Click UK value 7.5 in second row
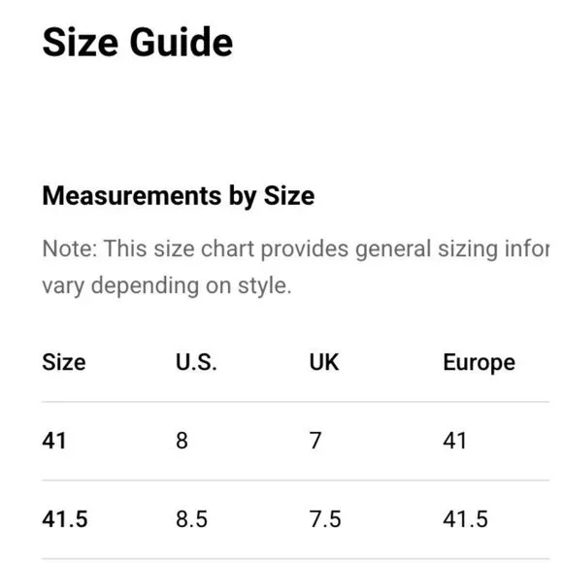This screenshot has width=563, height=563. (325, 519)
